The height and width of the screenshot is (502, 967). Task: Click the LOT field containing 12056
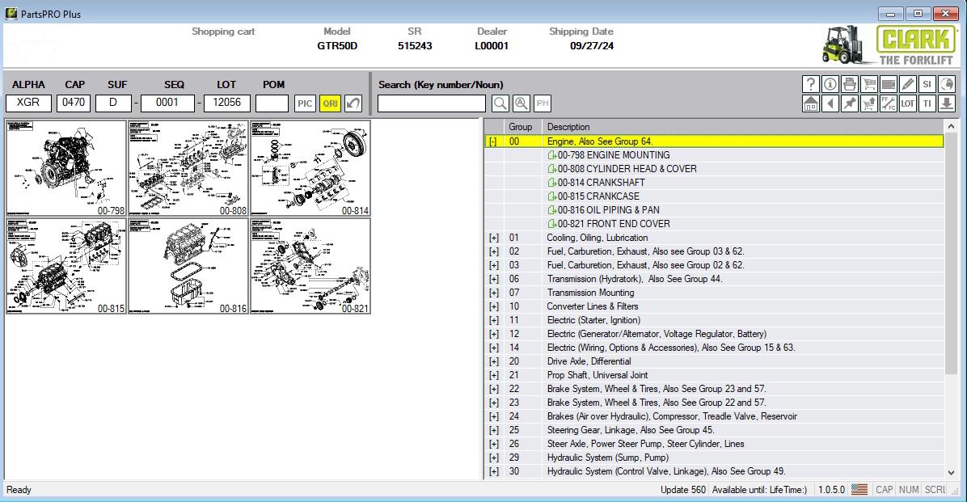pos(227,103)
